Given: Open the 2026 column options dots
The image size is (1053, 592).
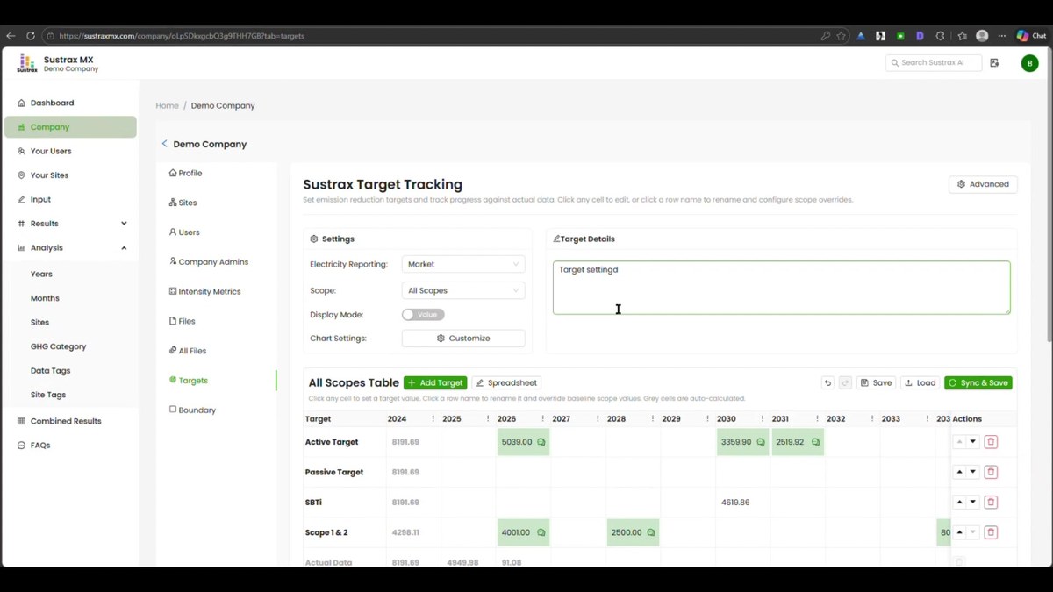Looking at the screenshot, I should click(543, 419).
